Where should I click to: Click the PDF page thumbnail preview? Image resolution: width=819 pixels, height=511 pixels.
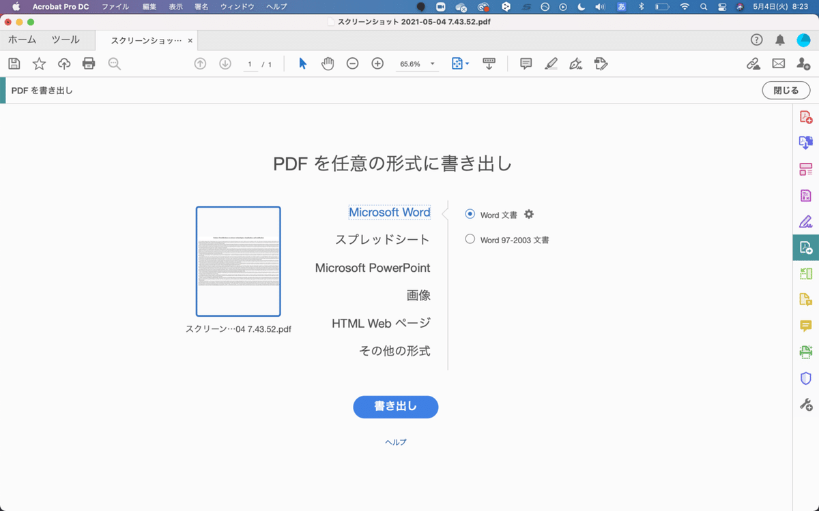coord(238,262)
